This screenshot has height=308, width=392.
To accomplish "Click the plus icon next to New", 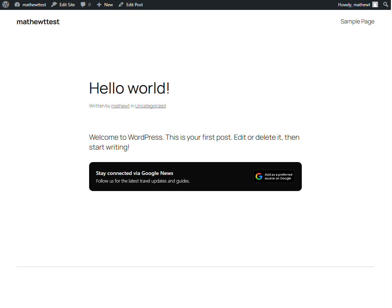I will click(x=99, y=5).
